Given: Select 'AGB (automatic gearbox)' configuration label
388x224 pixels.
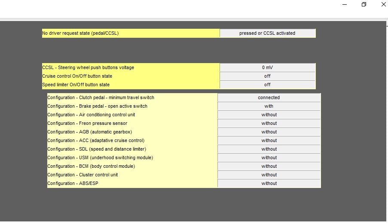Looking at the screenshot, I should 89,132.
